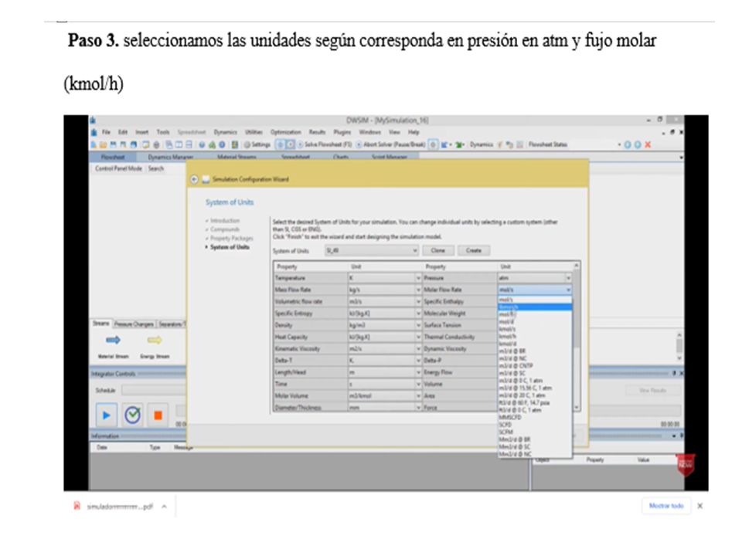
Task: Expand the chevron next to the downloaded PDF
Action: coord(164,507)
